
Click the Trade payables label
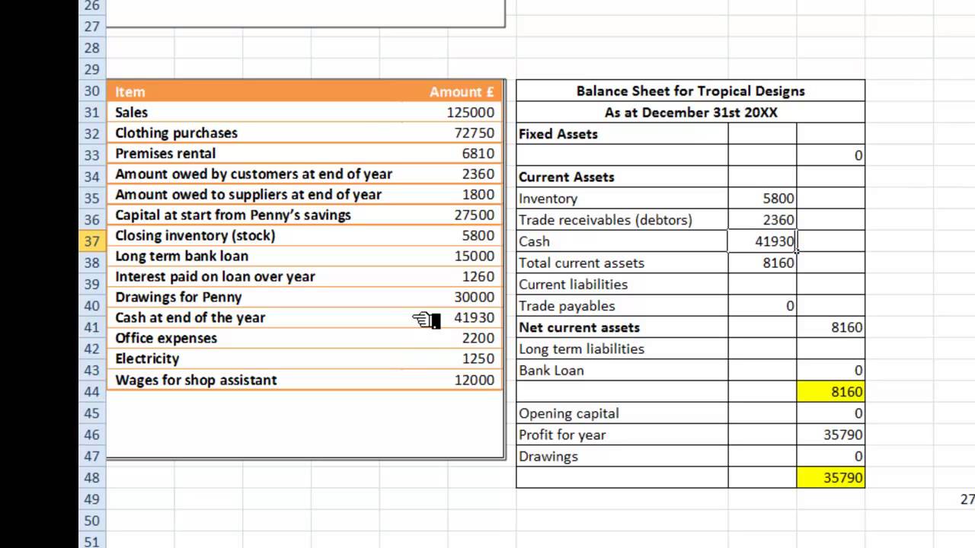click(567, 306)
